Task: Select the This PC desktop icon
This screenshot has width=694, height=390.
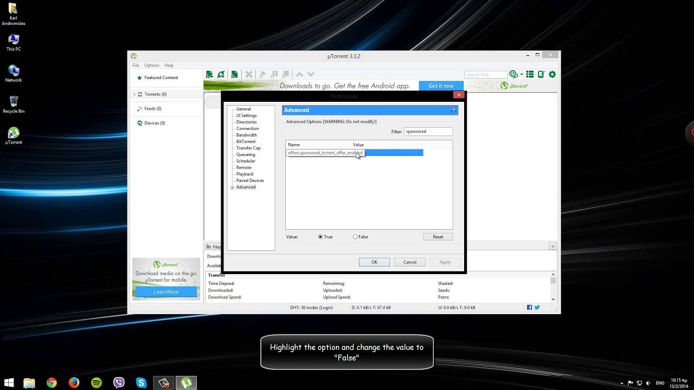Action: [14, 42]
